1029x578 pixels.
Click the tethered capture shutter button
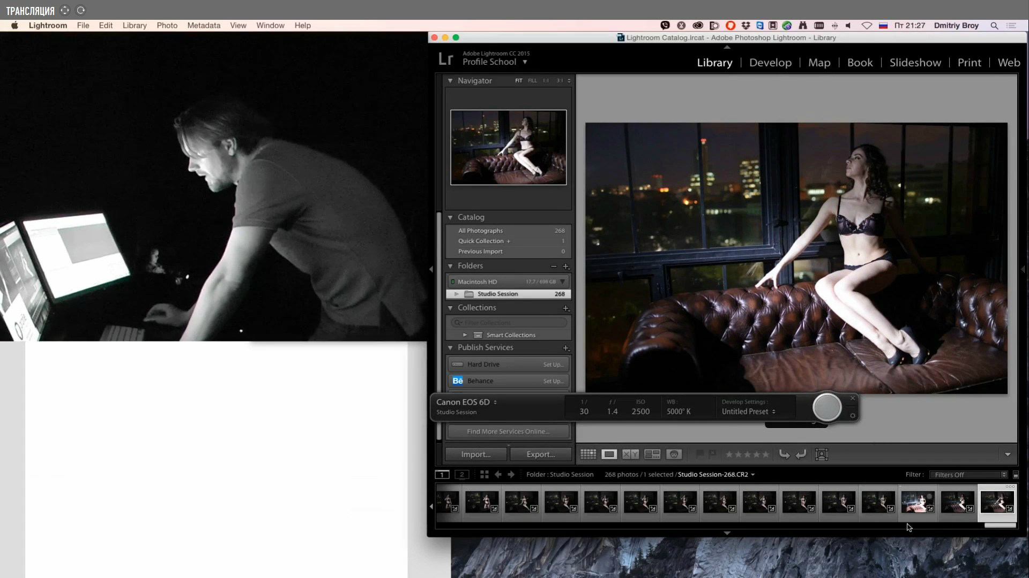tap(827, 408)
